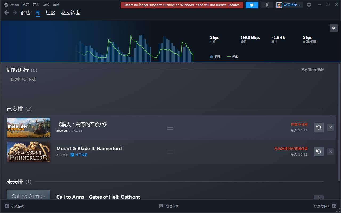Click the Mount & Blade II Bannerlord thumbnail
Screen dimensions: 341x213
pos(29,152)
